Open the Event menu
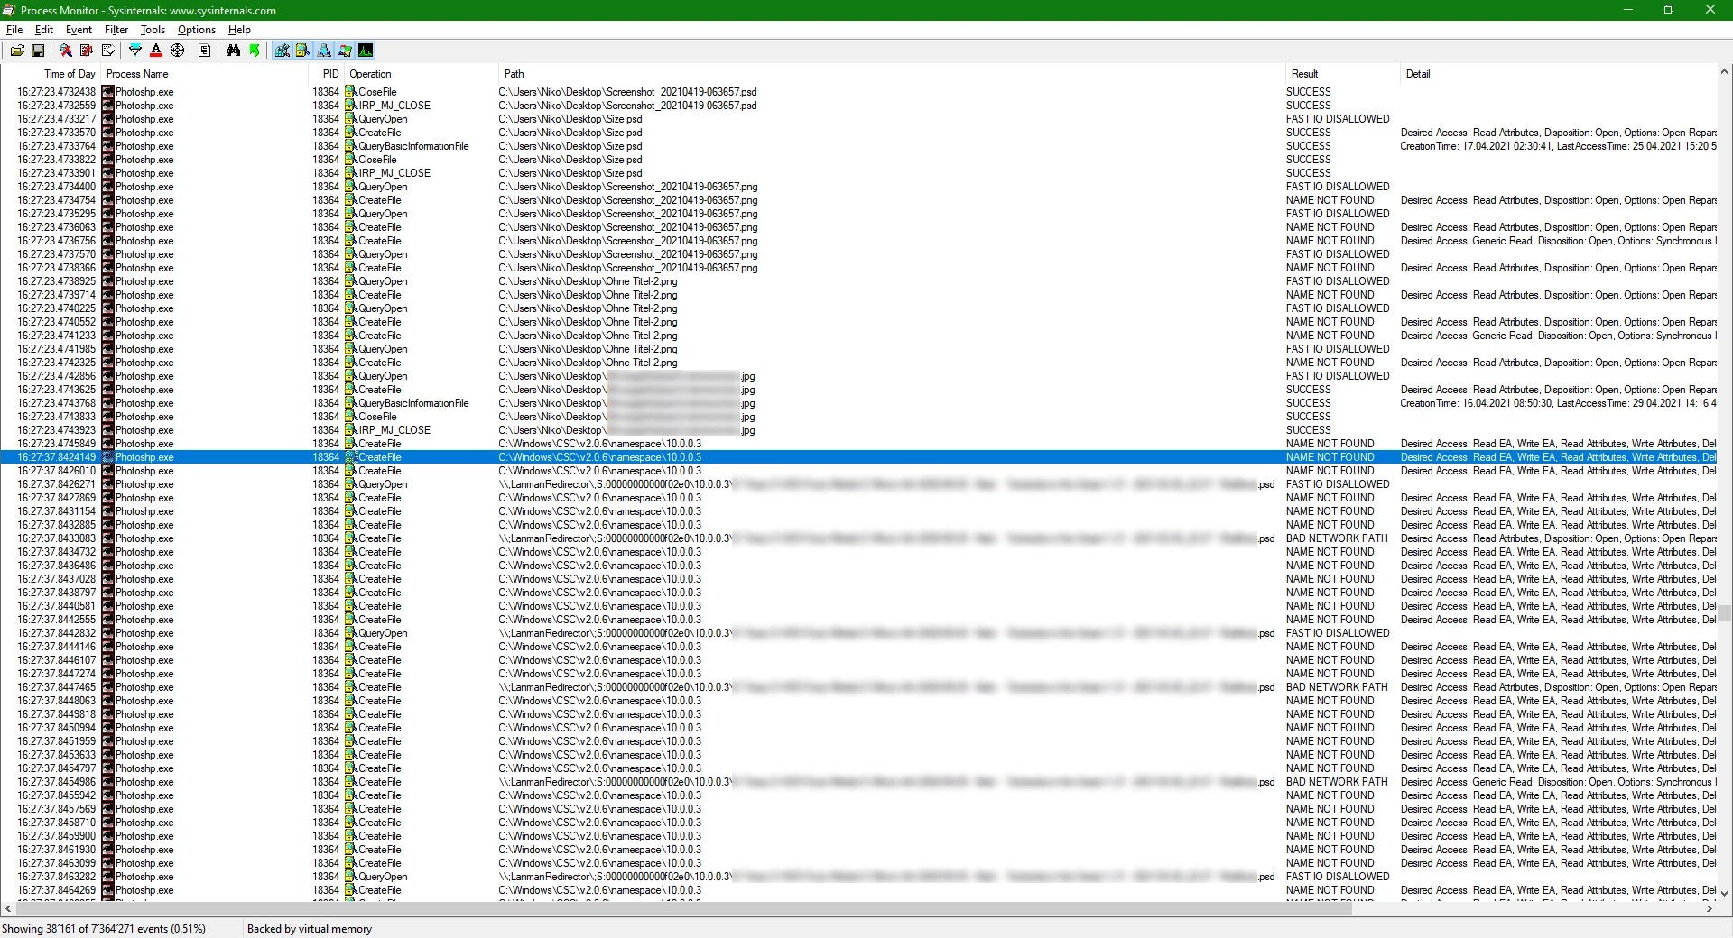 coord(79,30)
